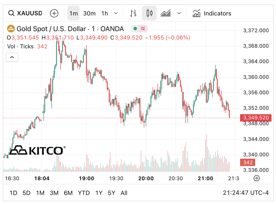
Task: Click the pink approximate data indicator
Action: coord(143,28)
